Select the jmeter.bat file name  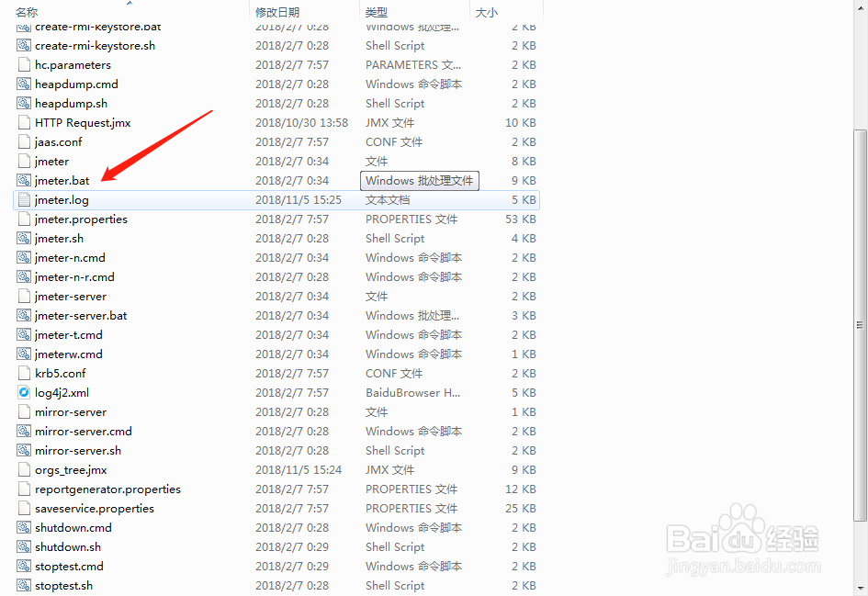62,181
